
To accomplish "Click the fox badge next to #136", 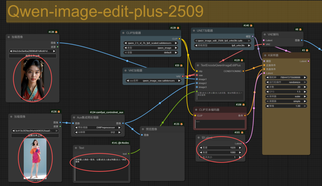I will [x=59, y=111].
